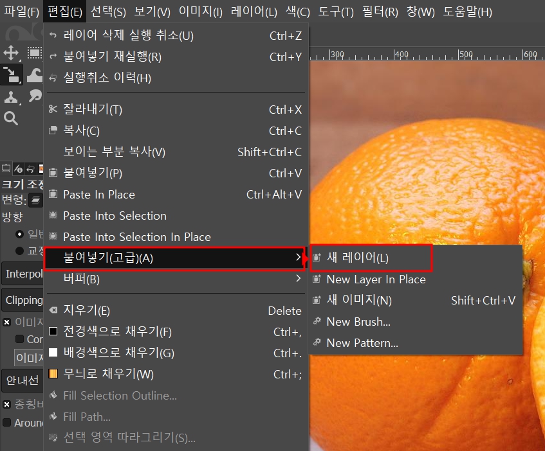
Task: Click the 이미지 opacity field in tool options
Action: (29, 357)
